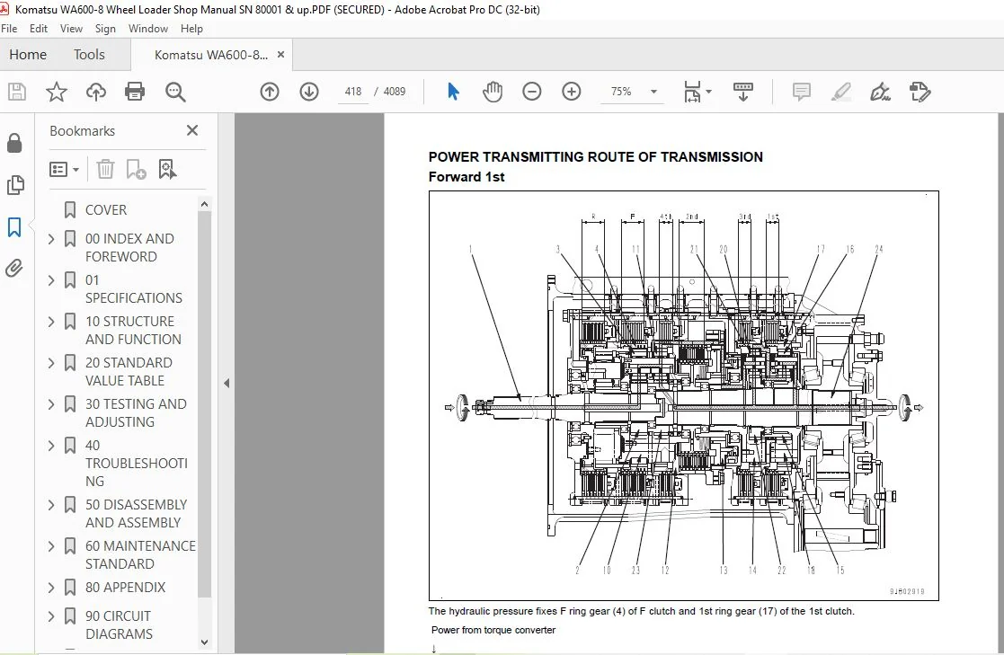Expand 80 APPENDIX bookmark
Image resolution: width=1004 pixels, height=655 pixels.
[51, 588]
